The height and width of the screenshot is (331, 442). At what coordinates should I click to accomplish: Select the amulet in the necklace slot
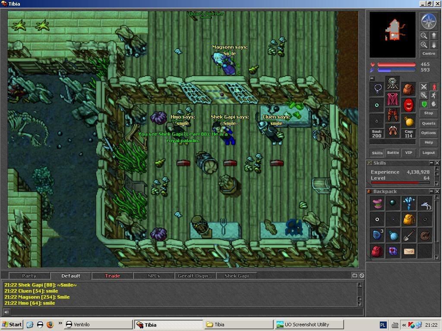(377, 89)
